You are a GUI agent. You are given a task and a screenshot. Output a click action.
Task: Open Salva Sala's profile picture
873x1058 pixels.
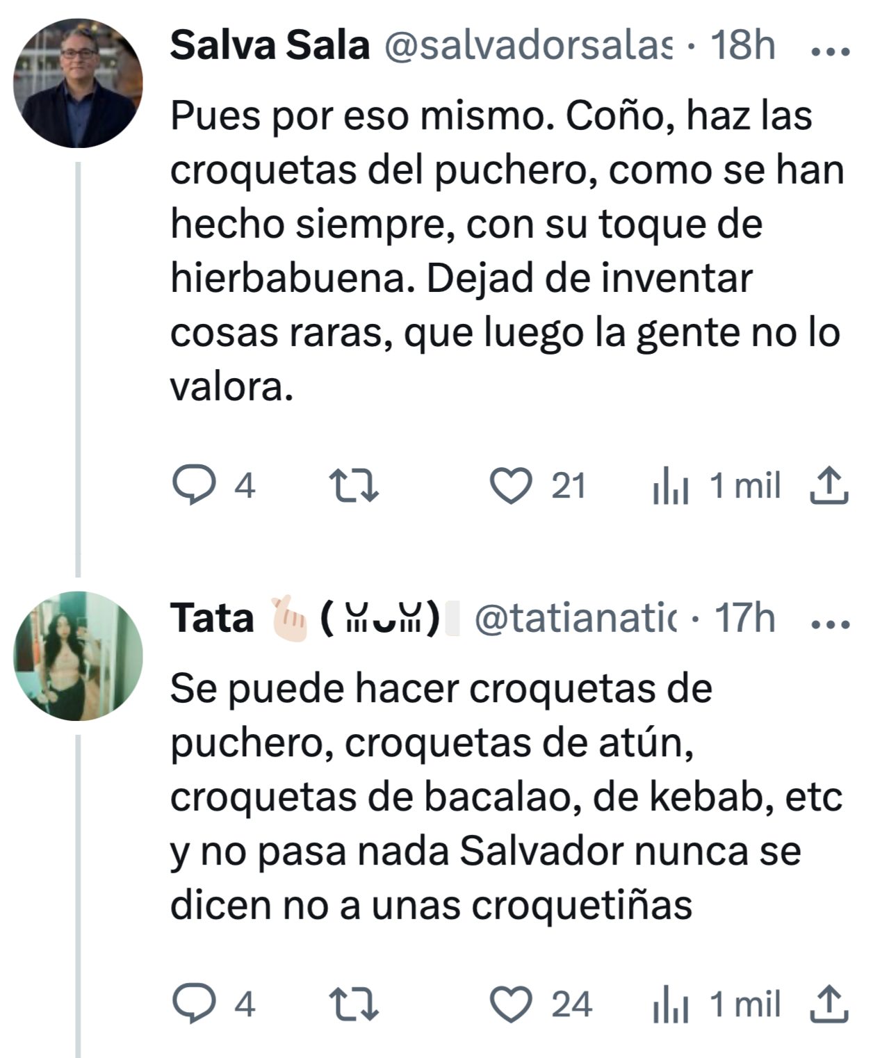tap(78, 83)
